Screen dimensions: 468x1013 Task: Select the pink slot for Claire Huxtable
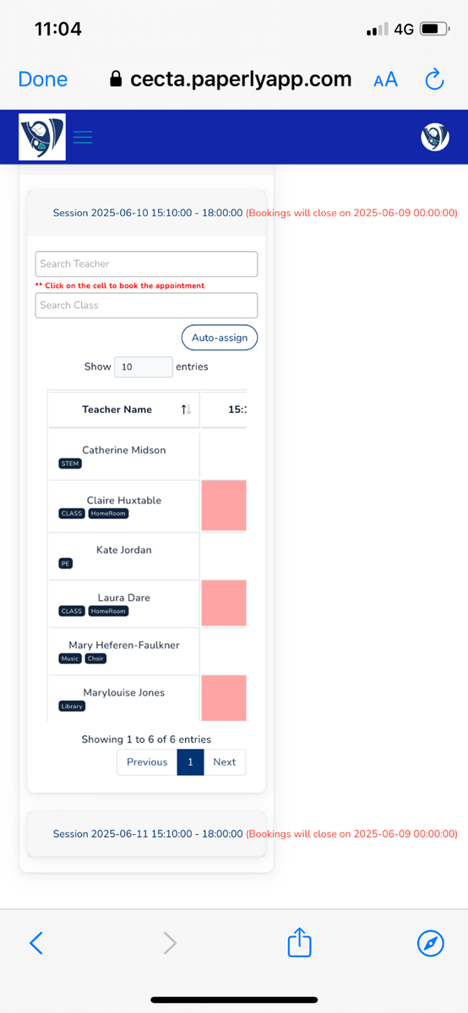tap(224, 506)
